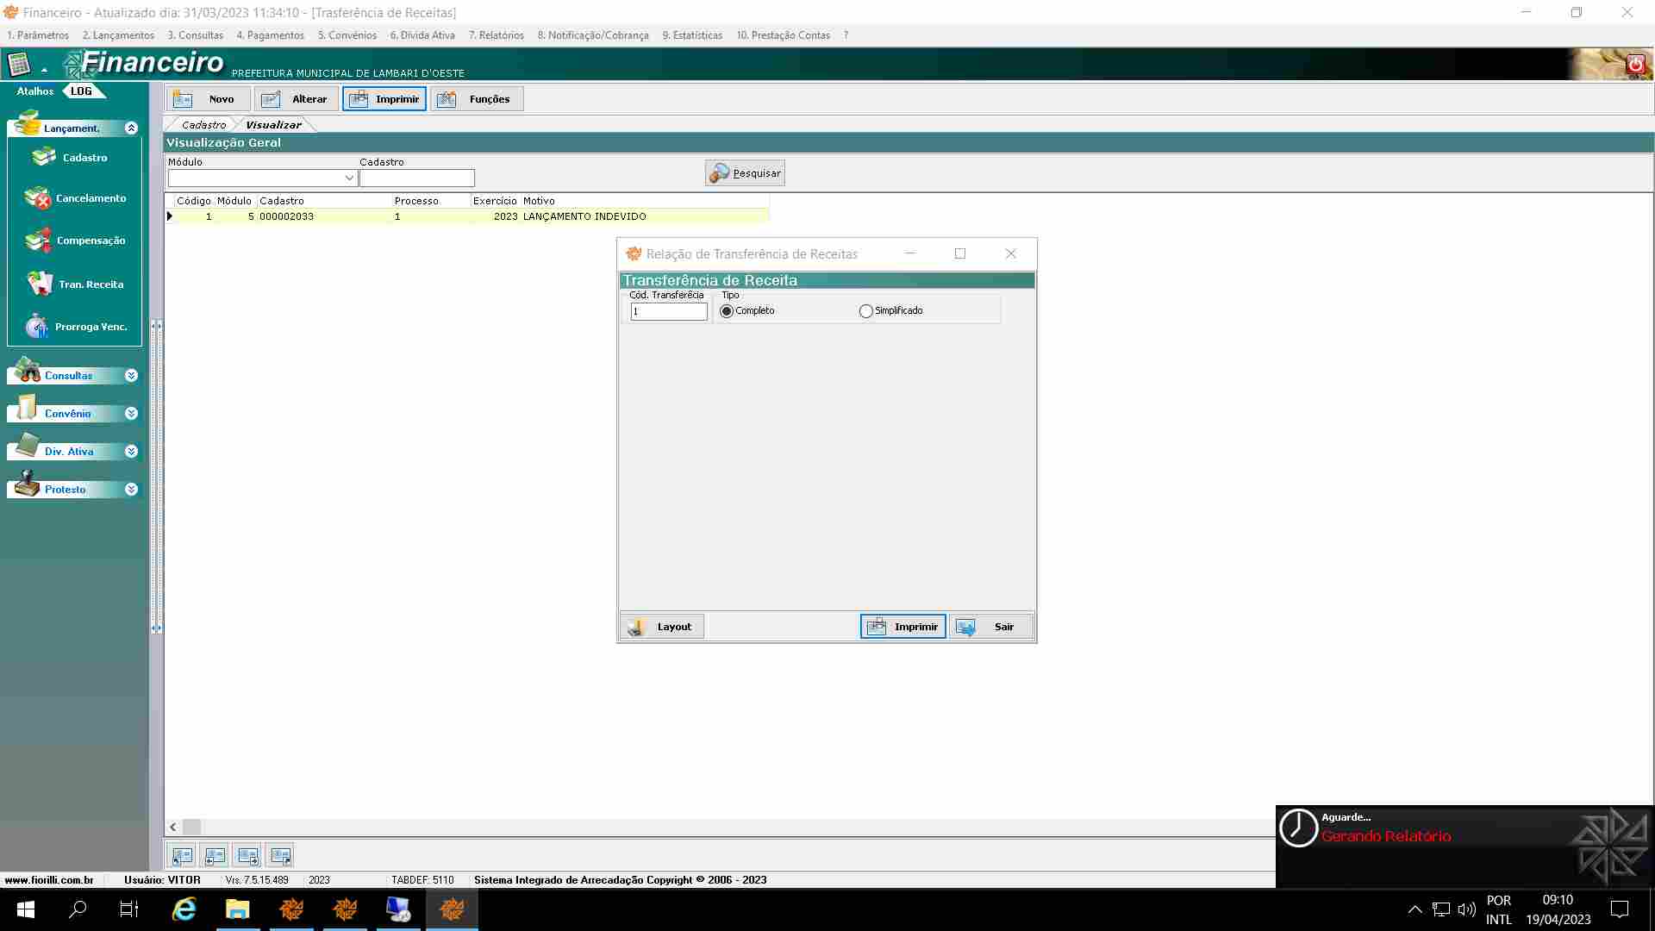
Task: Collapse the Lançament. sidebar section
Action: tap(131, 128)
